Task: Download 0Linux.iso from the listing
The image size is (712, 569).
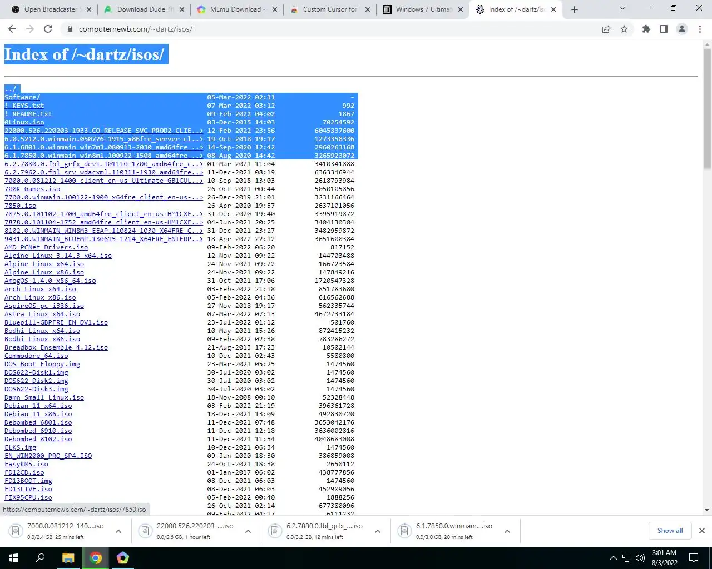Action: [x=24, y=122]
